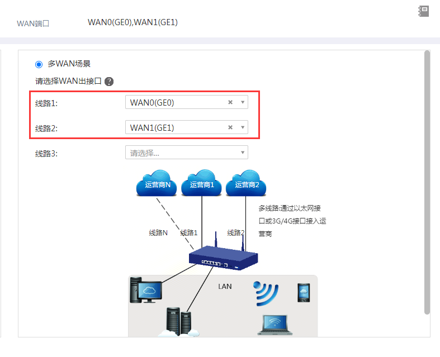Screen dimensions: 440x357
Task: Expand the 线路1 dropdown arrow
Action: coord(243,102)
